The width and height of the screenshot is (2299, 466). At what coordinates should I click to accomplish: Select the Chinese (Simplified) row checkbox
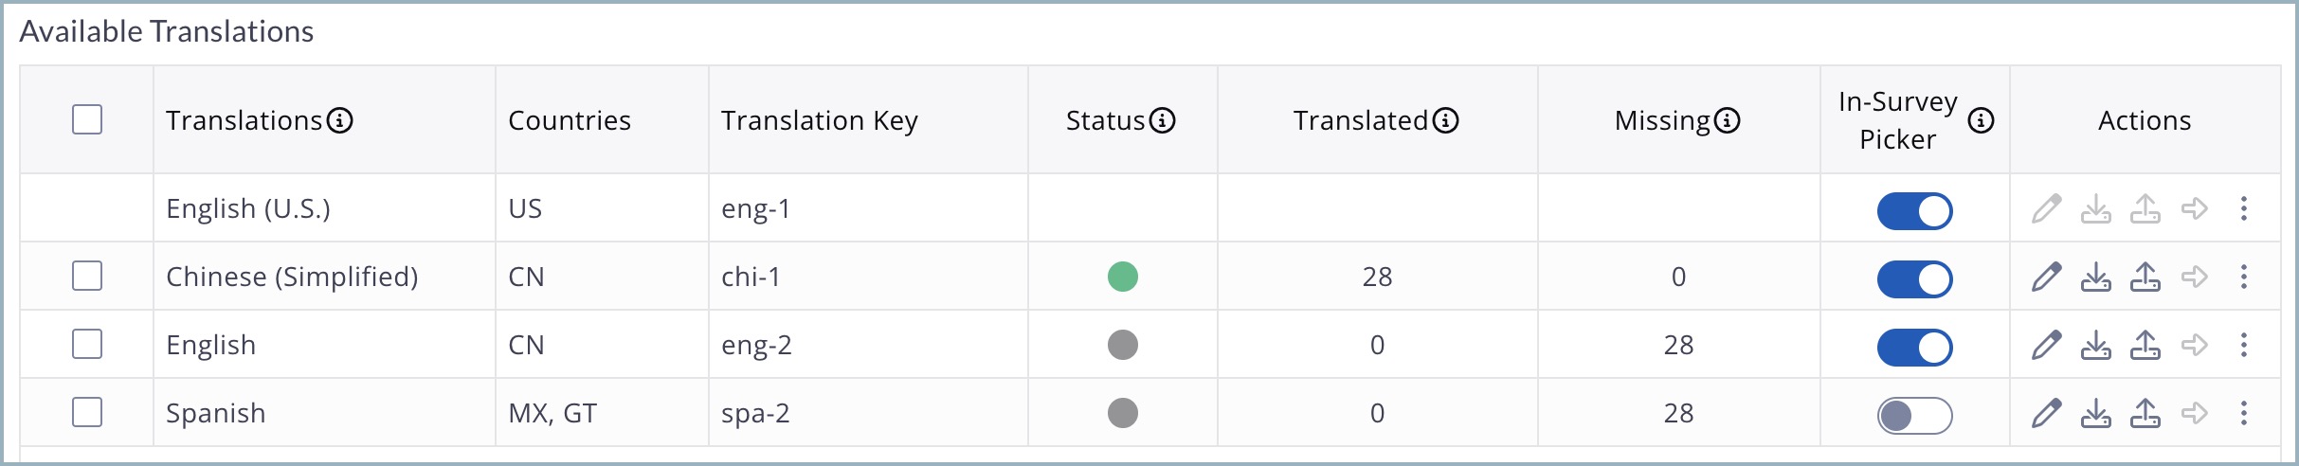point(87,276)
